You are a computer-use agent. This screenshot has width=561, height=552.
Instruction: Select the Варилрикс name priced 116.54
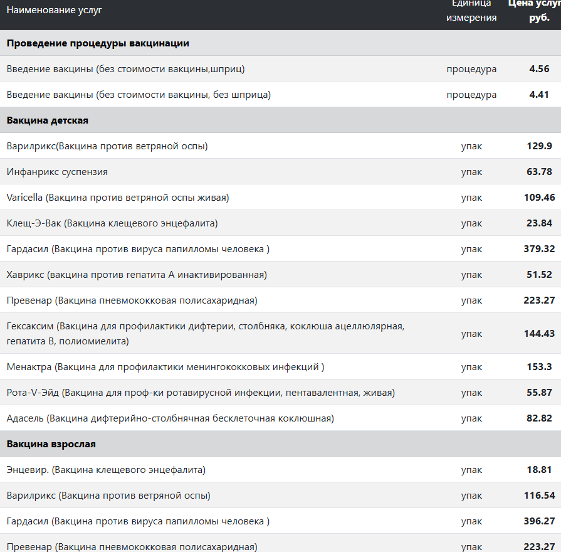108,496
